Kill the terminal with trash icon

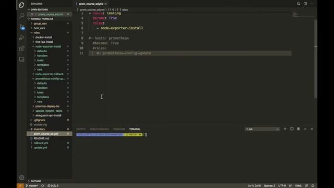(298, 129)
